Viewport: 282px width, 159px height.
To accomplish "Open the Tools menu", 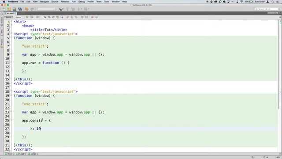I will coord(107,2).
